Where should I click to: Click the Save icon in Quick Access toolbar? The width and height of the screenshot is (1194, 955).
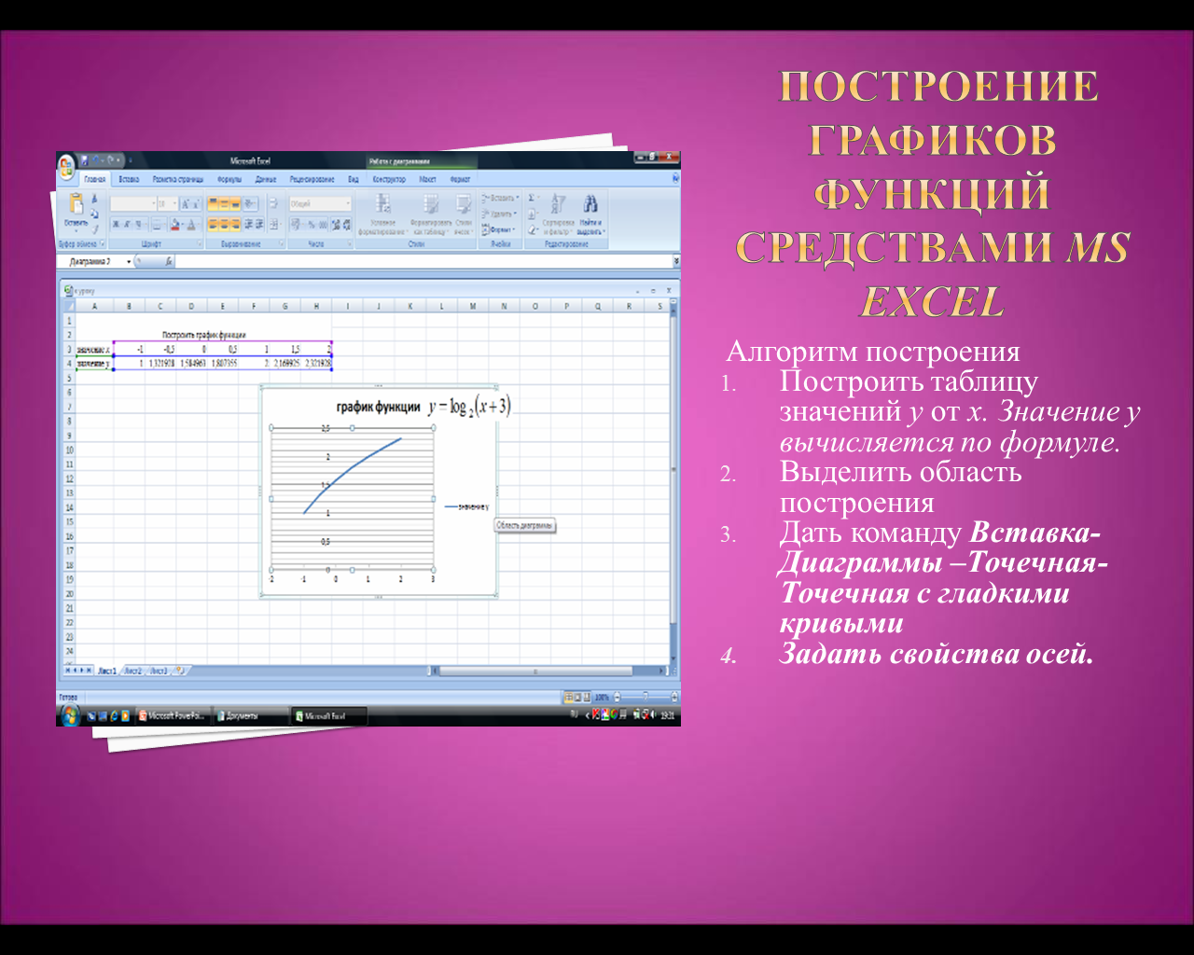(85, 160)
